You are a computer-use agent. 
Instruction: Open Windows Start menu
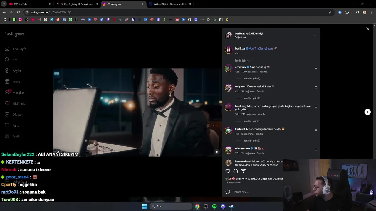point(145,206)
